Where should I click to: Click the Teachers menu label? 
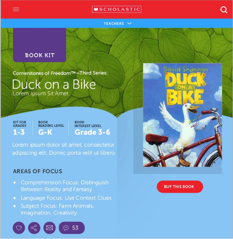click(x=114, y=23)
